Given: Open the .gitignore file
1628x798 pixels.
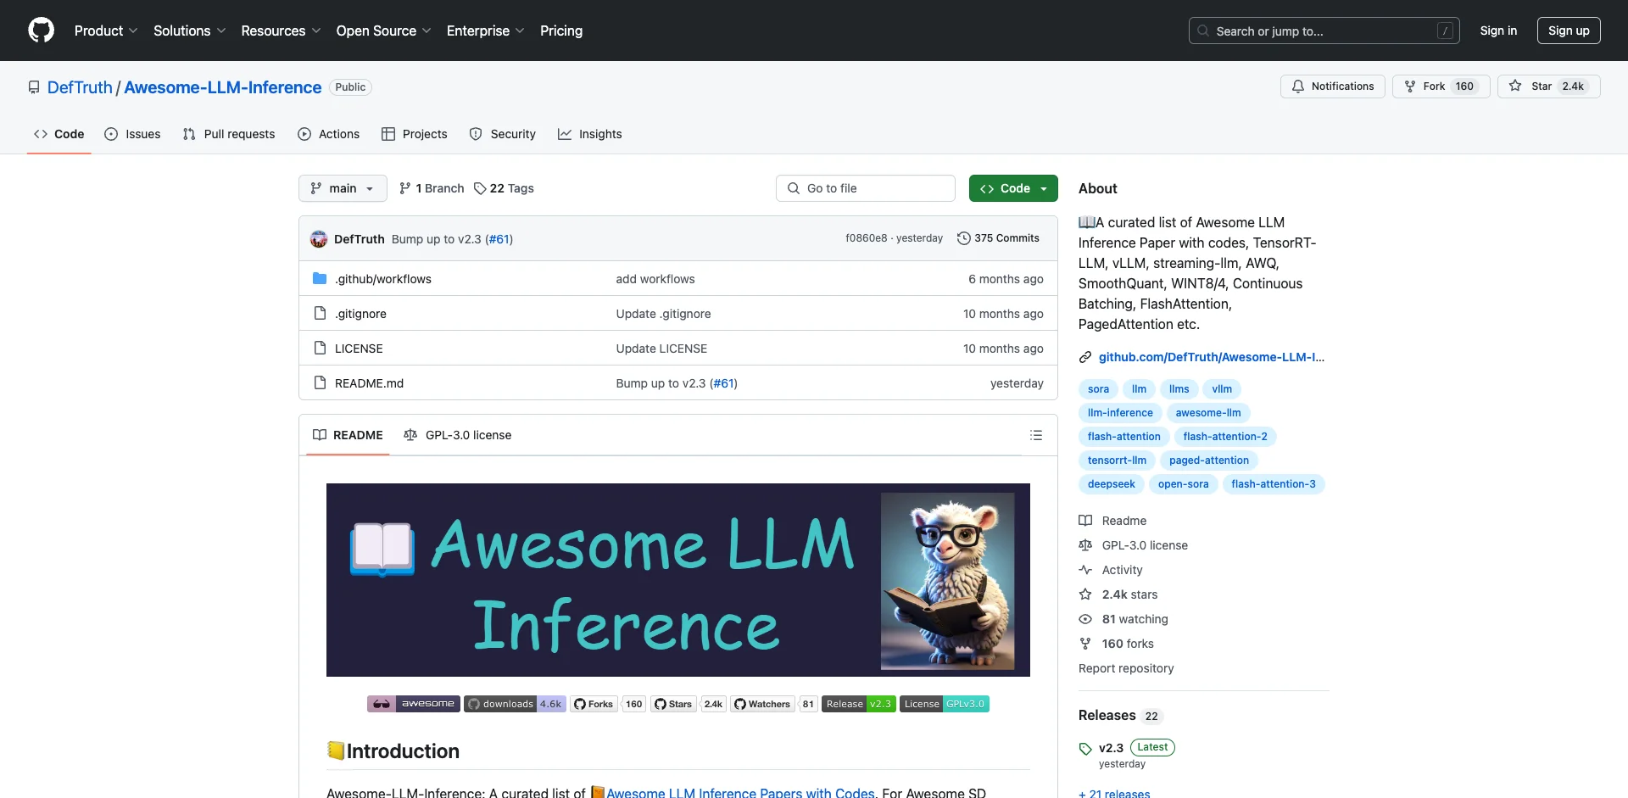Looking at the screenshot, I should (x=360, y=314).
